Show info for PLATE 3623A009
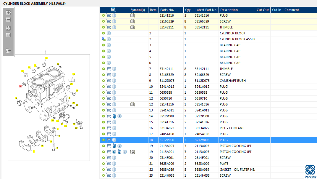This screenshot has height=179, width=317. click(x=114, y=164)
